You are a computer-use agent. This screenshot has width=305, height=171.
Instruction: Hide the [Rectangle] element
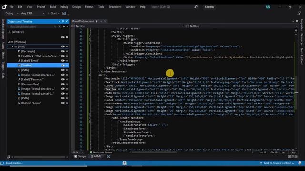[62, 51]
